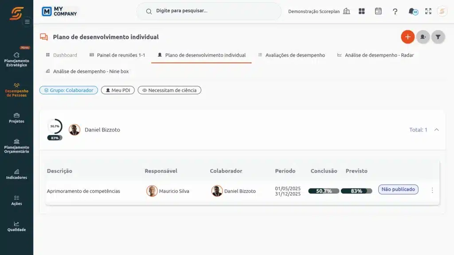Toggle the Grupo: Colaborador filter chip
Image resolution: width=454 pixels, height=255 pixels.
click(68, 90)
